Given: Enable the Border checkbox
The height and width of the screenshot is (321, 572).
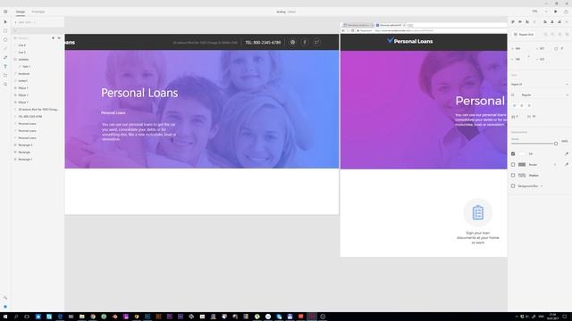Looking at the screenshot, I should click(513, 164).
